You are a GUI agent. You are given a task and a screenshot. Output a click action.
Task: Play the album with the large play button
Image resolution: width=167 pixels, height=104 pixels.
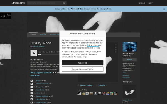(x=34, y=53)
